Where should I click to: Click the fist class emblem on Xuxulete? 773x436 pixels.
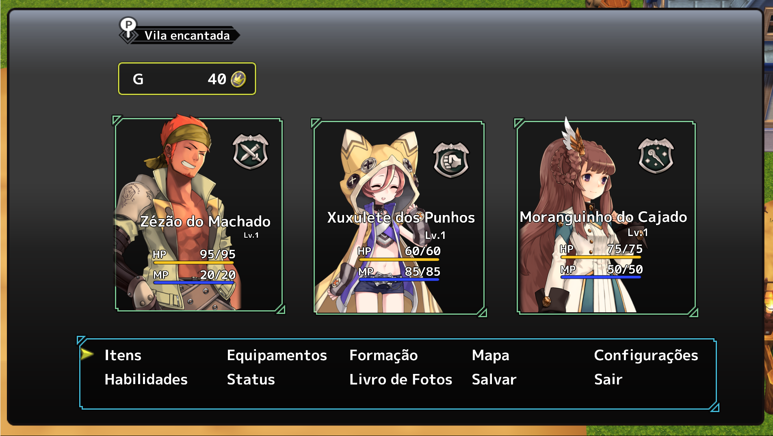(451, 160)
